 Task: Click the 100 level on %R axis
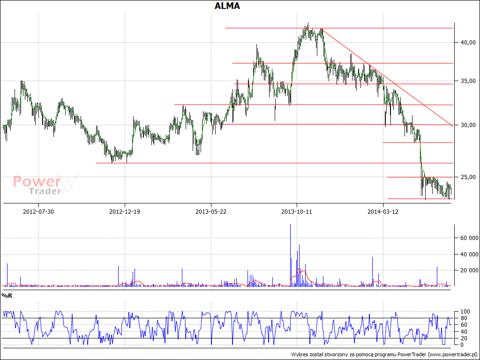[x=465, y=312]
